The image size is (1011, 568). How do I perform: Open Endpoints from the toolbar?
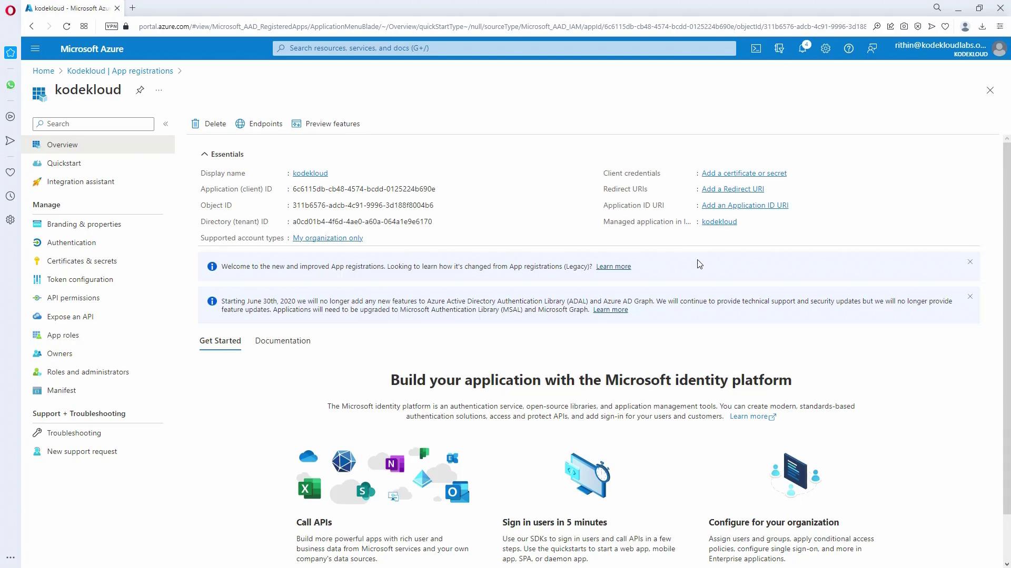click(259, 124)
